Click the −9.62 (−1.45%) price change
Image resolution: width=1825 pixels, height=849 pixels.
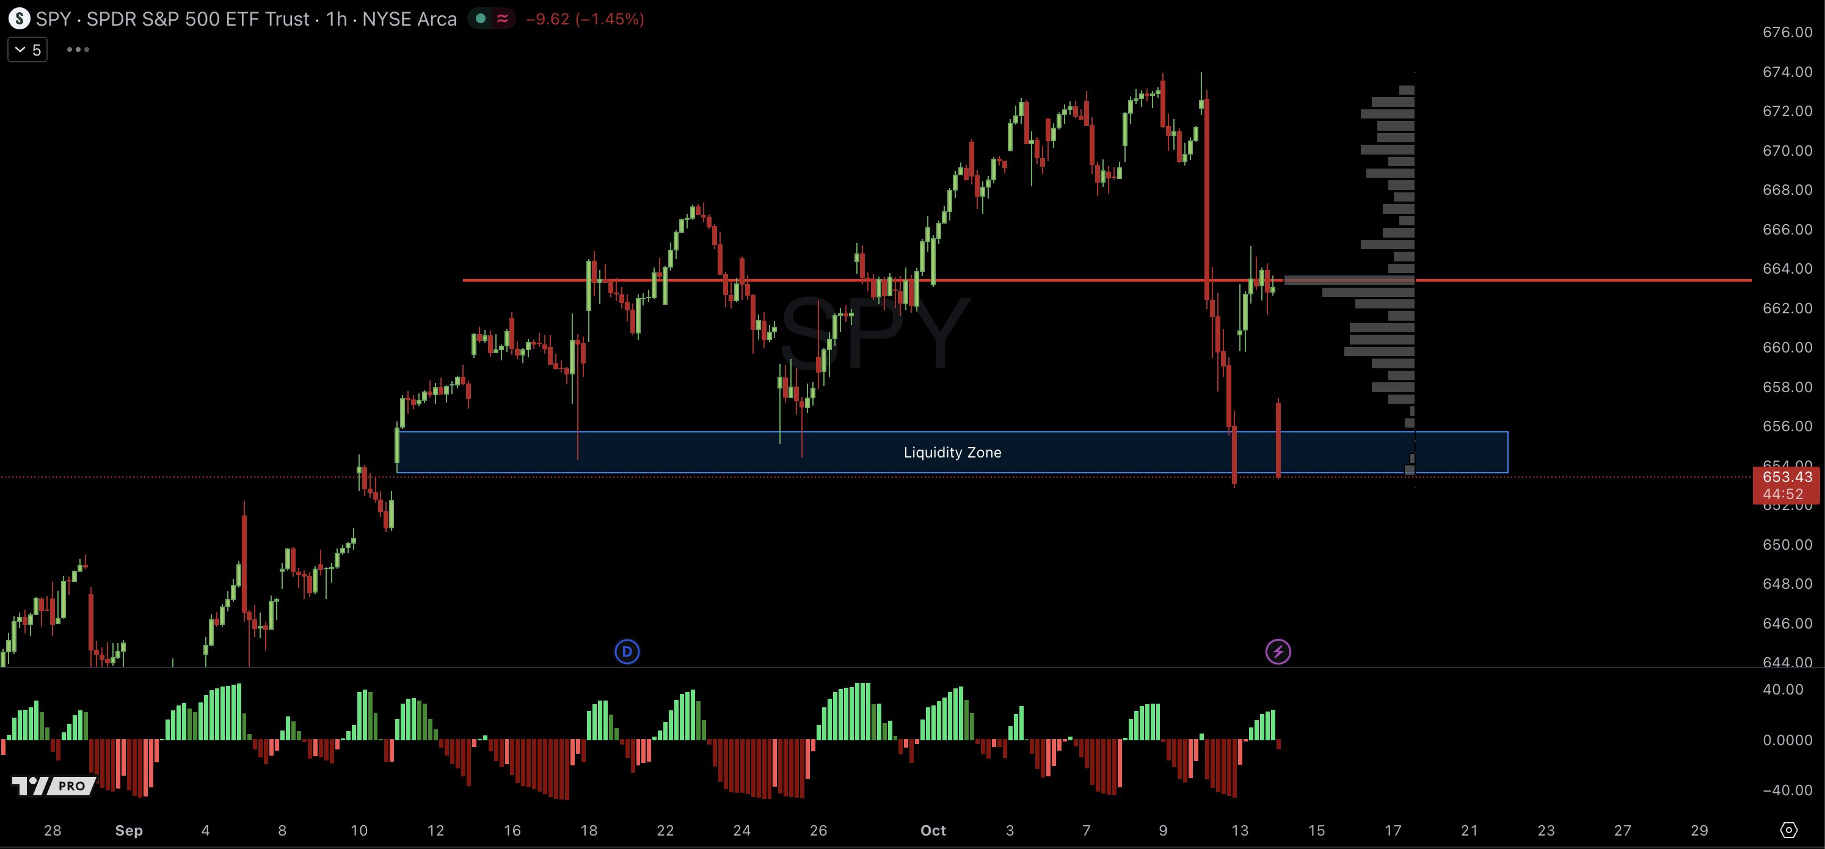(x=585, y=19)
